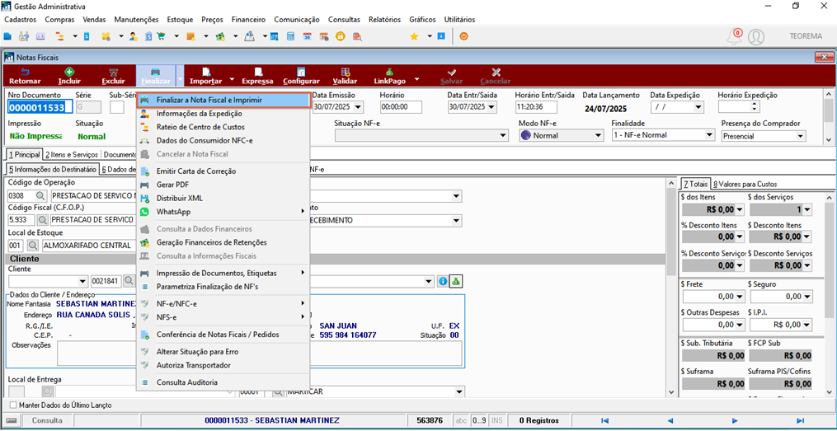Screen dimensions: 837x431
Task: Increase Horário Expedição with up stepper
Action: (x=755, y=104)
